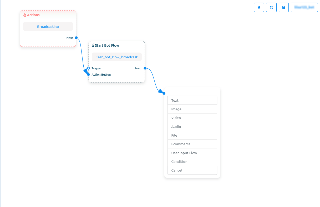Select Condition from the node menu
Image resolution: width=320 pixels, height=207 pixels.
(x=192, y=162)
